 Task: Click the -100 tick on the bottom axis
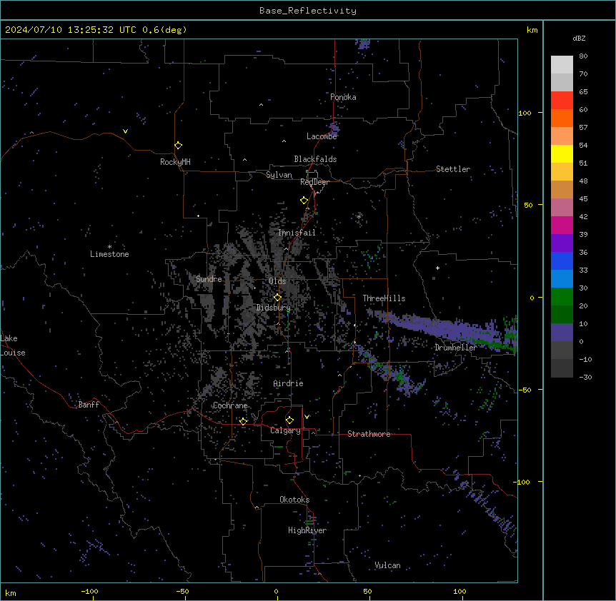pyautogui.click(x=90, y=591)
